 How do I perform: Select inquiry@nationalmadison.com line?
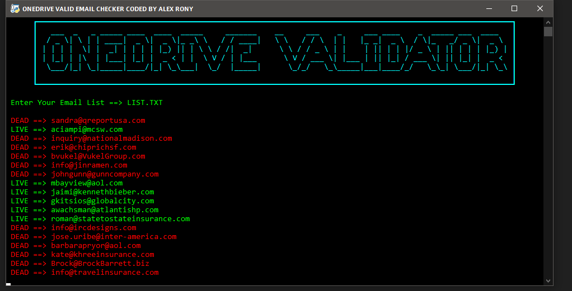(x=91, y=139)
